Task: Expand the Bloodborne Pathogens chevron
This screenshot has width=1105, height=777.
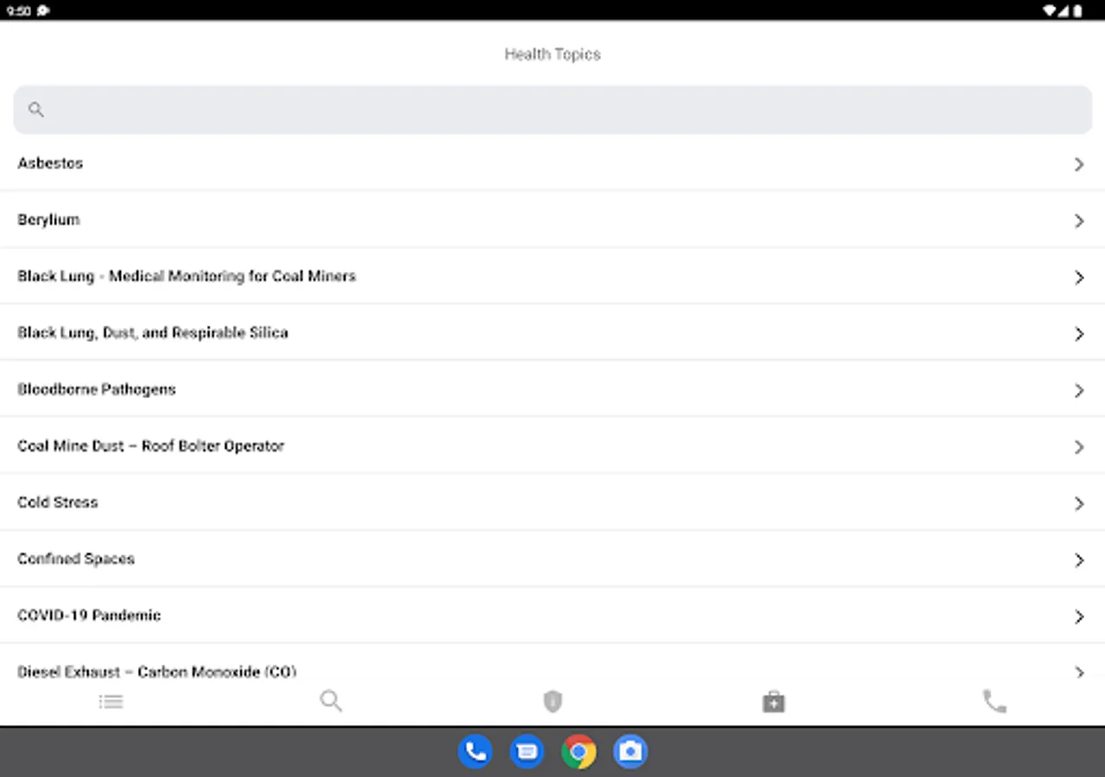Action: tap(1079, 390)
